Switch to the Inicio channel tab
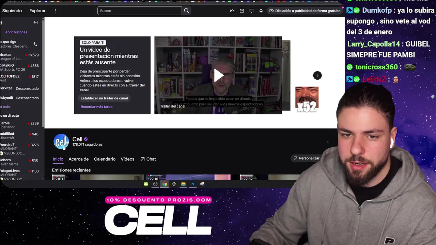The height and width of the screenshot is (245, 436). point(58,159)
